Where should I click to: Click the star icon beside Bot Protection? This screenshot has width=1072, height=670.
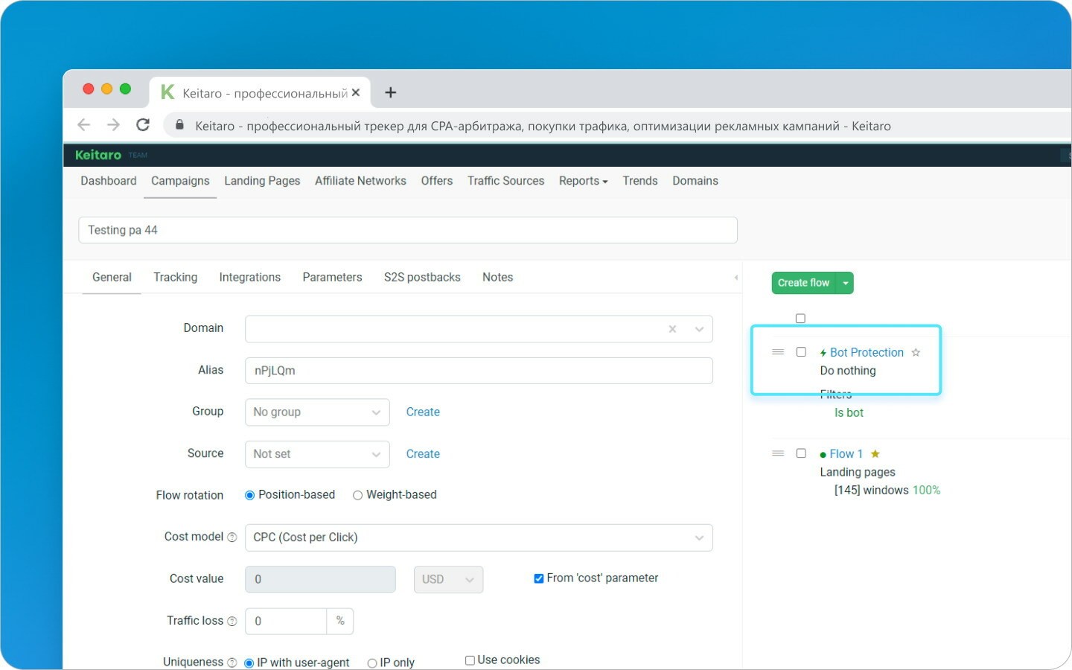(916, 352)
